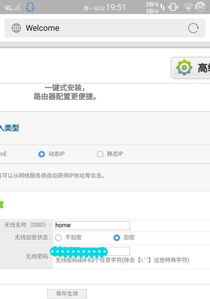The image size is (210, 299).
Task: Choose 不加密 wireless option
Action: (x=58, y=238)
